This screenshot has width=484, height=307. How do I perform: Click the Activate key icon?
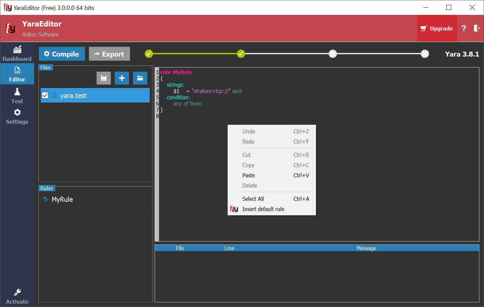17,292
